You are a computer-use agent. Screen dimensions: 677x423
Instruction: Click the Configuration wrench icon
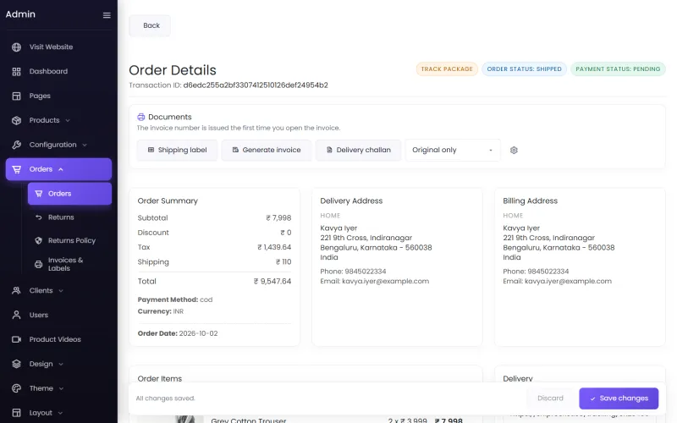[16, 145]
